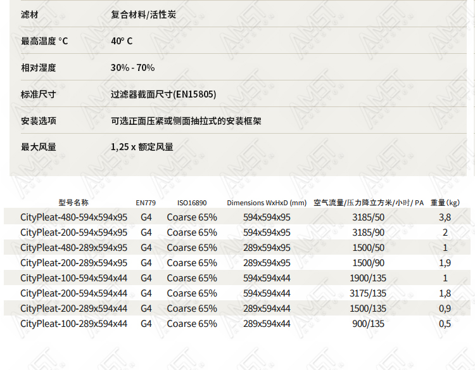Click 可选正面压紧或侧面抽拉式的安装框架 text
Viewport: 475px width, 370px height.
tap(186, 121)
